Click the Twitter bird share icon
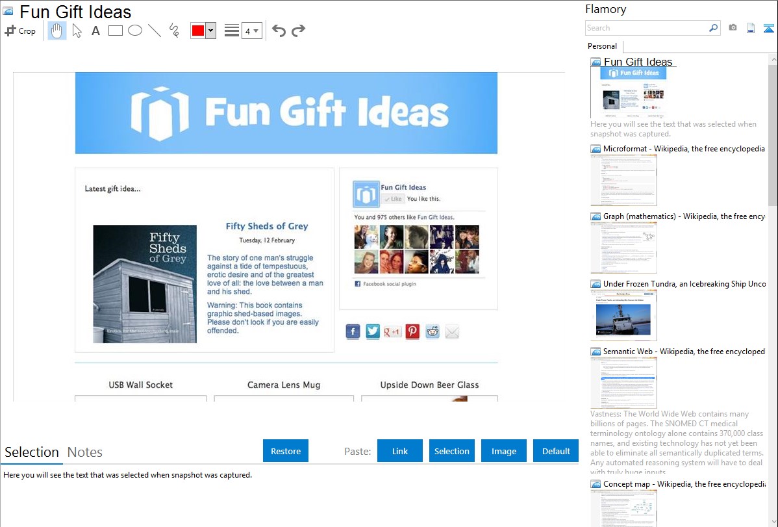778x527 pixels. (x=373, y=331)
